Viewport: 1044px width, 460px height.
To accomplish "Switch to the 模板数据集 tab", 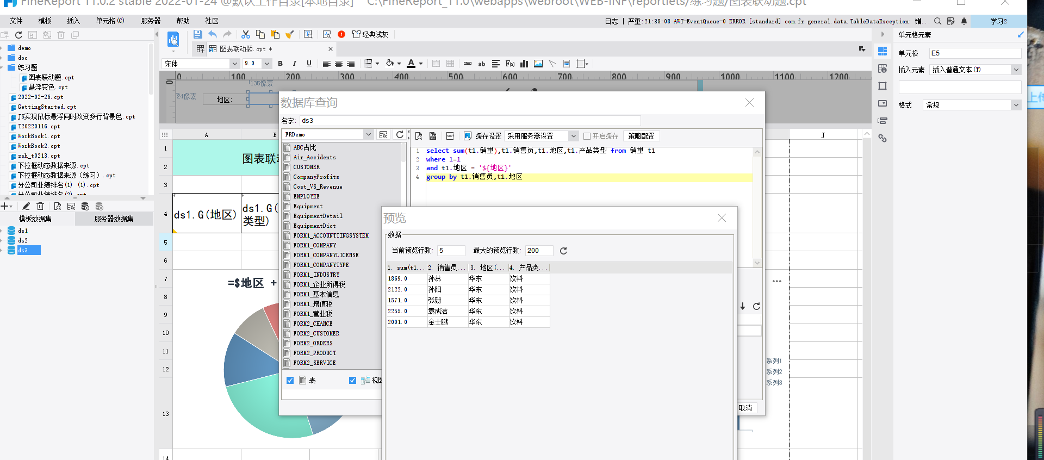I will 35,219.
